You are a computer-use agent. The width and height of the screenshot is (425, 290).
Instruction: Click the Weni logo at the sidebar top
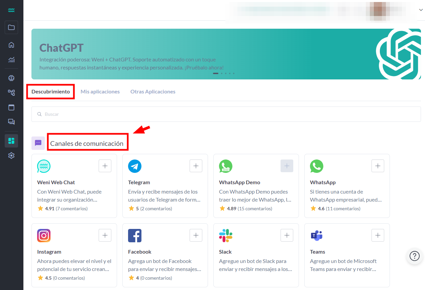coord(11,10)
